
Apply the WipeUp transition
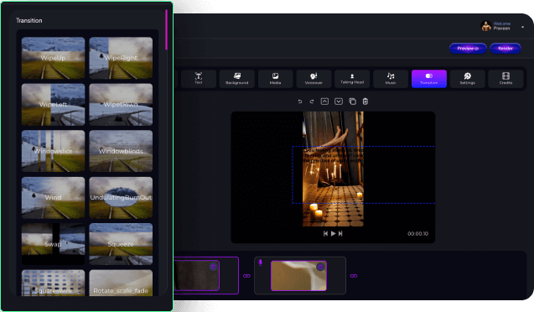53,58
